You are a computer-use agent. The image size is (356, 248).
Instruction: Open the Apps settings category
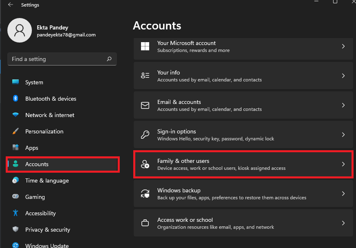pyautogui.click(x=31, y=148)
